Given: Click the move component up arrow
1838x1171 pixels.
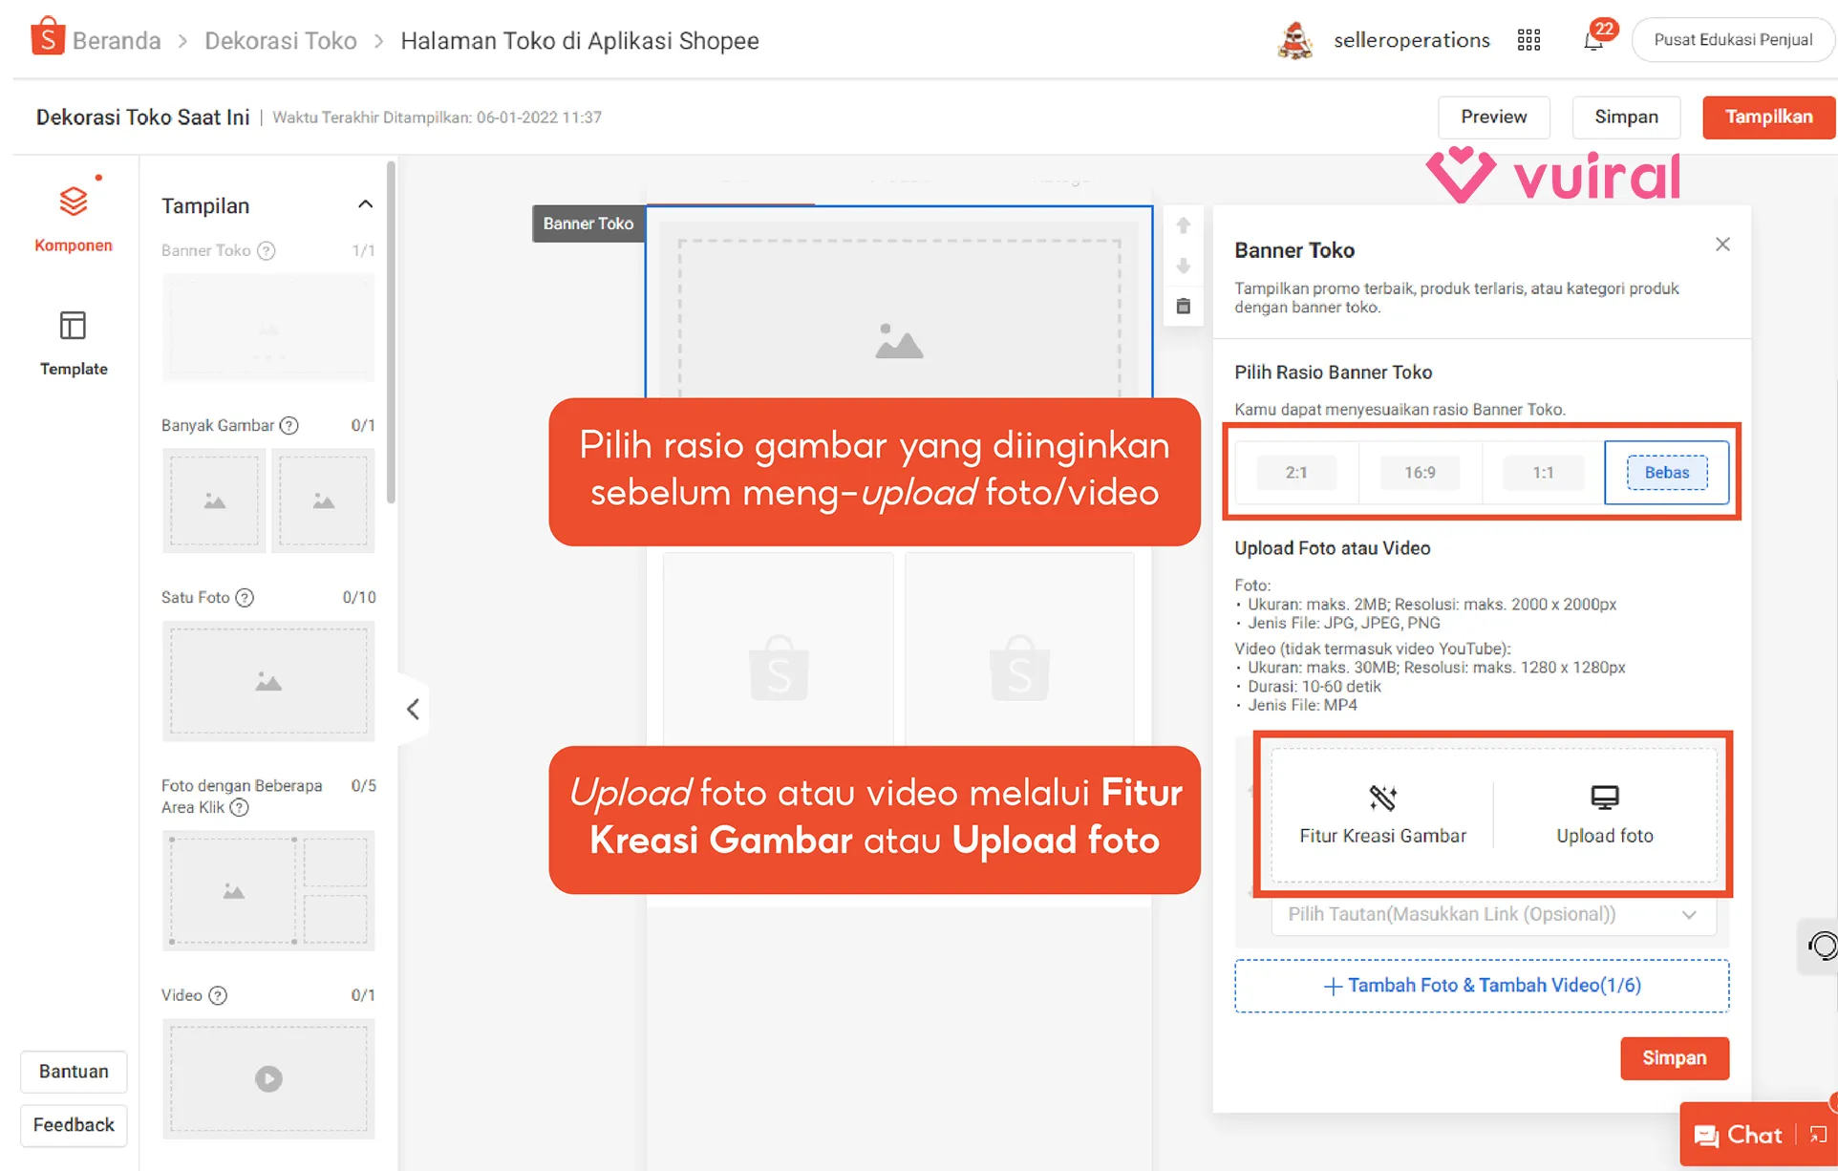Looking at the screenshot, I should (1184, 225).
